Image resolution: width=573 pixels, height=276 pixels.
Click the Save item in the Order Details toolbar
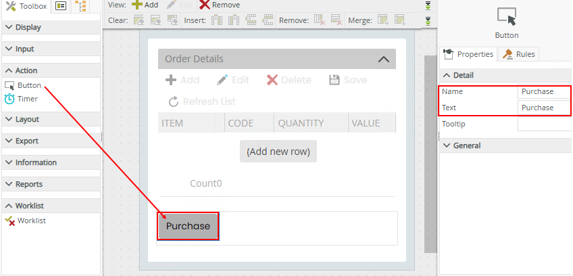point(348,80)
